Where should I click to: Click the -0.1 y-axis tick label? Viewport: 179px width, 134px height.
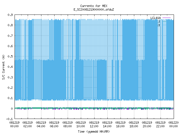pyautogui.click(x=9, y=119)
